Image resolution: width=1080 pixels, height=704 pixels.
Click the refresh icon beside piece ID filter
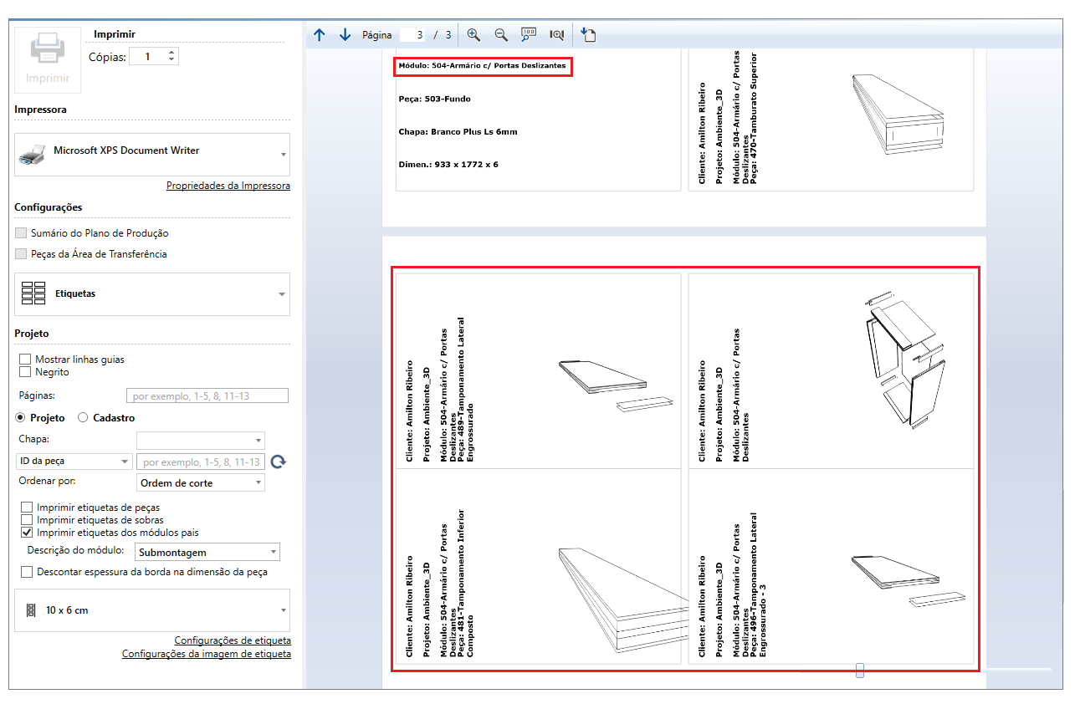[279, 462]
